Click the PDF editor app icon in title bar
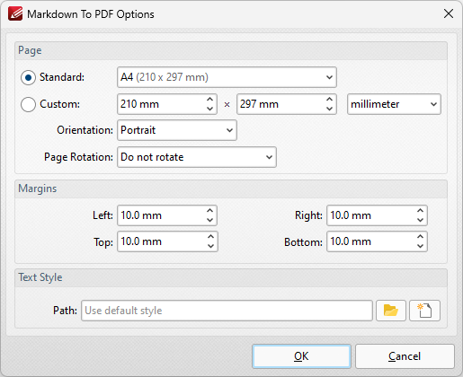Screen dimensions: 463x377 click(x=15, y=13)
